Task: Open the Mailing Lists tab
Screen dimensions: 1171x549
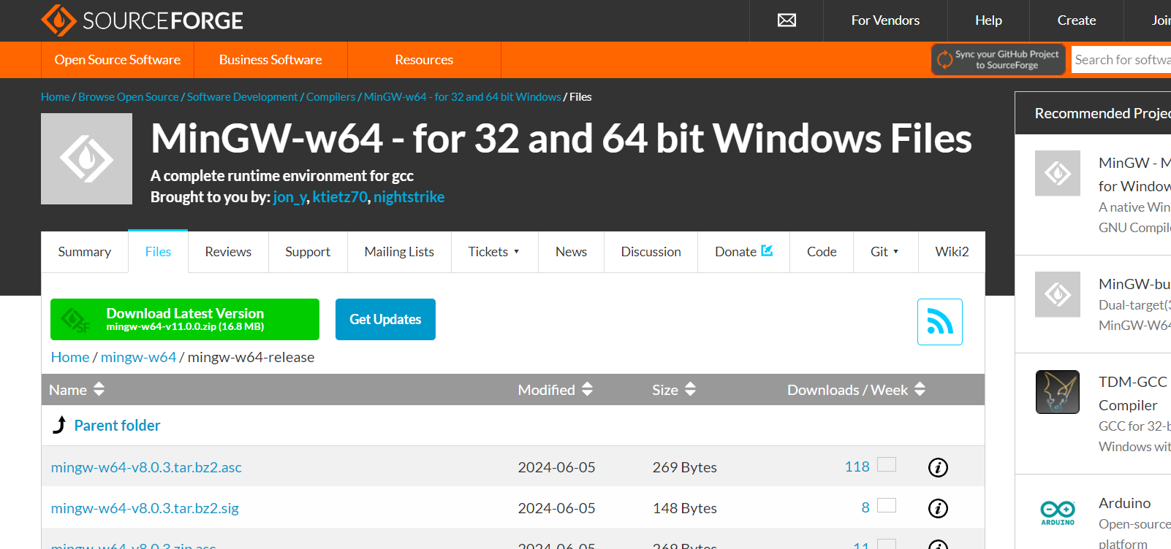Action: click(399, 252)
